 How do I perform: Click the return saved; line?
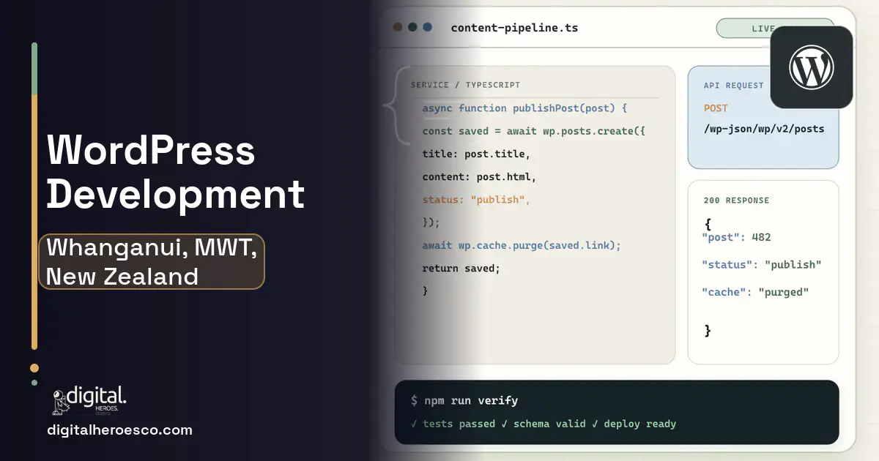pos(461,269)
